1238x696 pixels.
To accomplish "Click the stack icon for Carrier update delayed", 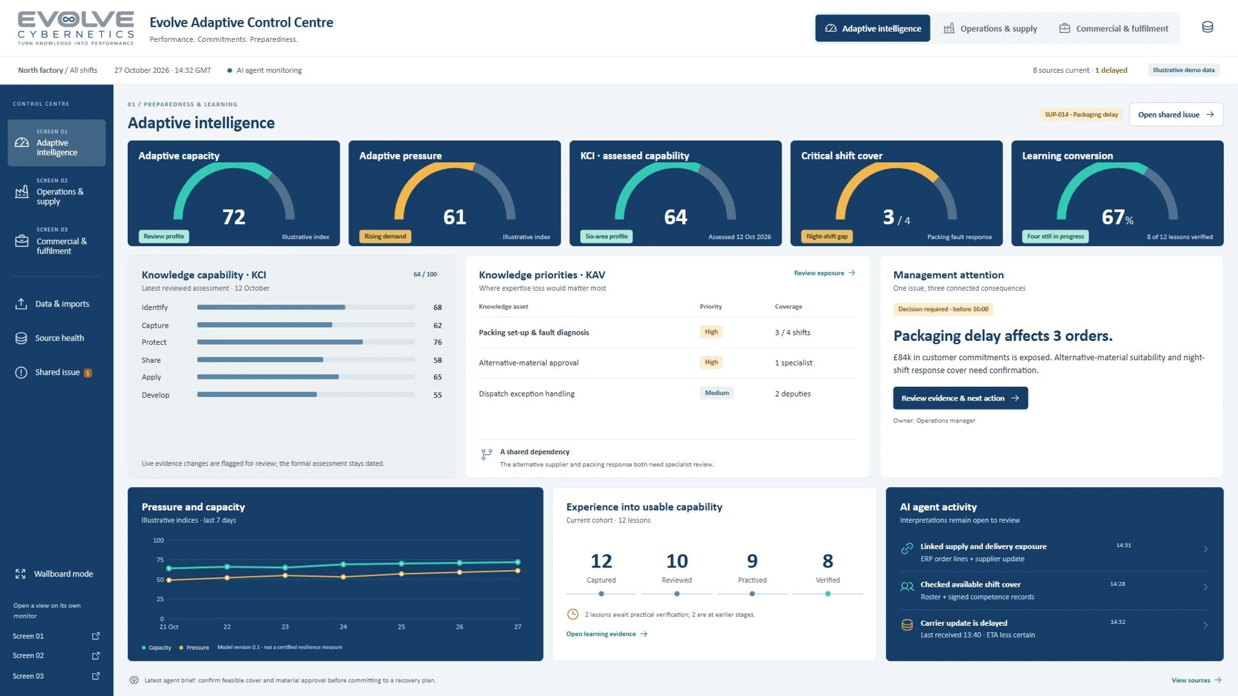I will (x=907, y=625).
